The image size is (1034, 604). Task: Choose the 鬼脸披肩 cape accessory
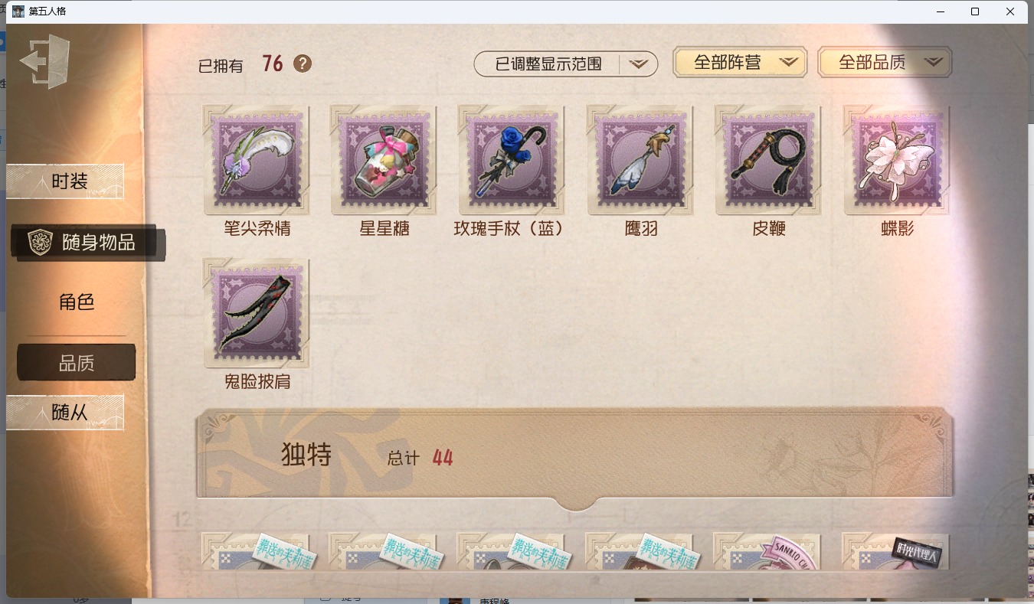[257, 313]
